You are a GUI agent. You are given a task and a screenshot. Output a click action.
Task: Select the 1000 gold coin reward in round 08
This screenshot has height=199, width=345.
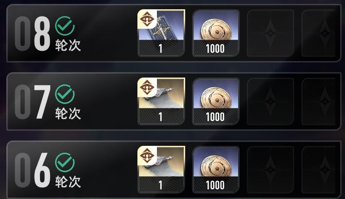(216, 33)
